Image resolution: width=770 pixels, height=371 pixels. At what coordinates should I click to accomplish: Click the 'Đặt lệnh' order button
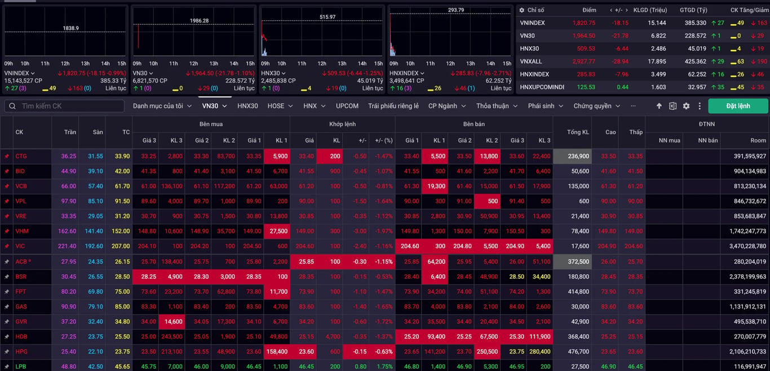[738, 106]
